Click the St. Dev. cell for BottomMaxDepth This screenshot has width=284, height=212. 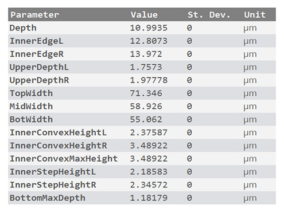[189, 198]
